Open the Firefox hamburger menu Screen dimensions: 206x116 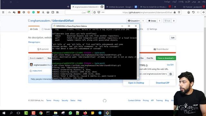tap(3, 12)
